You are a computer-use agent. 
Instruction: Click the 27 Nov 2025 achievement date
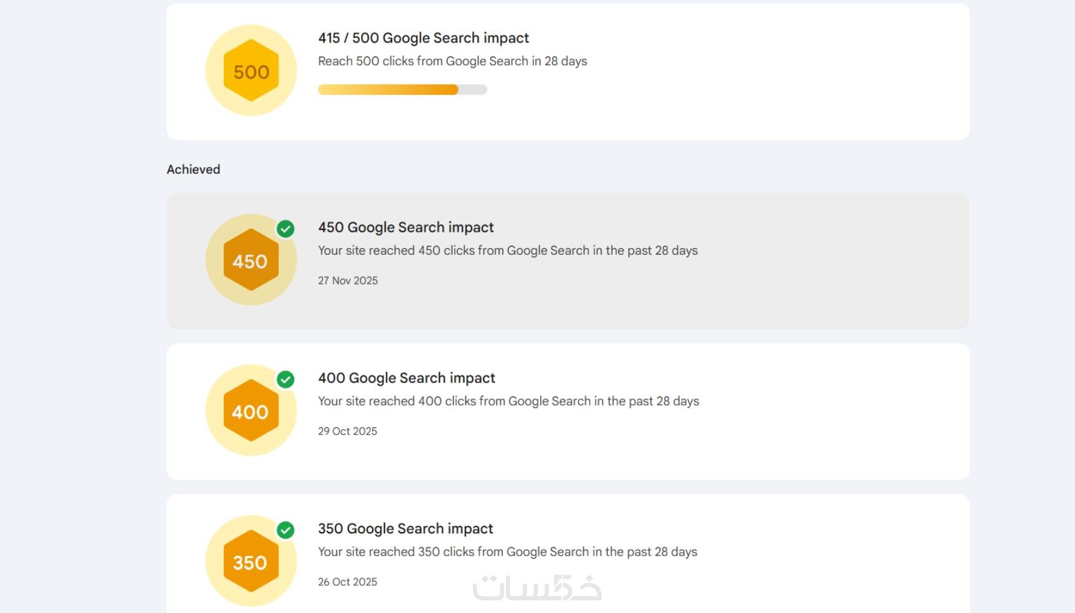click(x=348, y=281)
